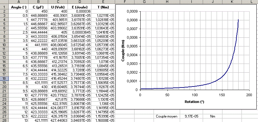Viewport: 258px width, 122px height.
Task: Click cell containing 427,44063
Action: (x=58, y=120)
